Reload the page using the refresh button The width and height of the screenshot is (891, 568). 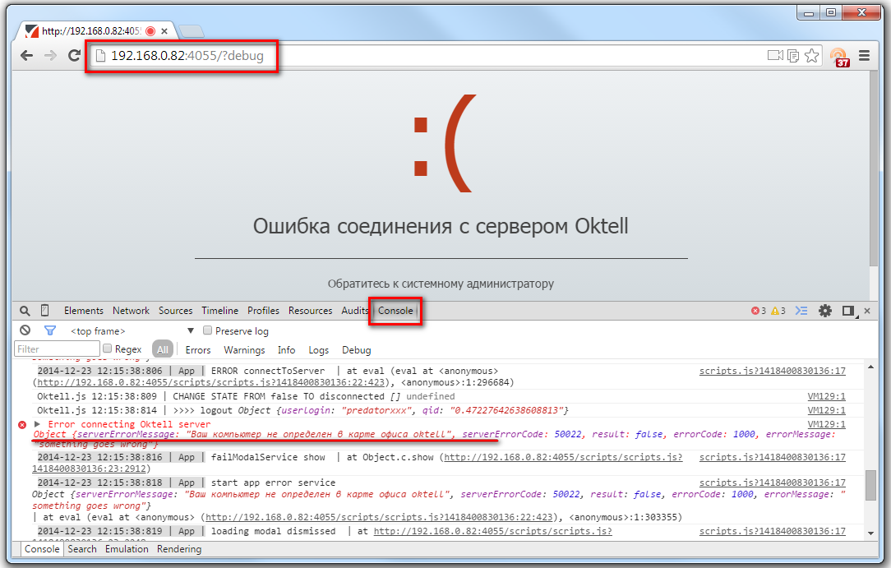(74, 56)
